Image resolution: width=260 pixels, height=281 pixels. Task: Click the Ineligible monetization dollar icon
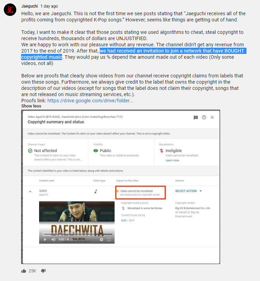click(x=161, y=151)
